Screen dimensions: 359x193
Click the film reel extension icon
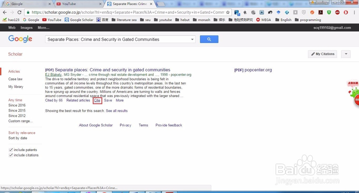(x=253, y=12)
